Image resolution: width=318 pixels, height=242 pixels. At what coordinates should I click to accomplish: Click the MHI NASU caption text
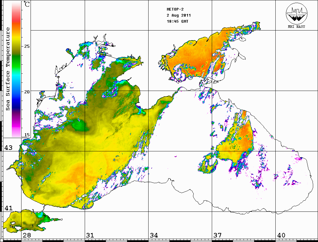296,27
